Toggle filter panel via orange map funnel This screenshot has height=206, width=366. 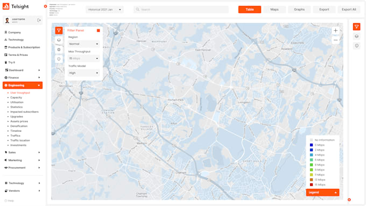tap(59, 30)
